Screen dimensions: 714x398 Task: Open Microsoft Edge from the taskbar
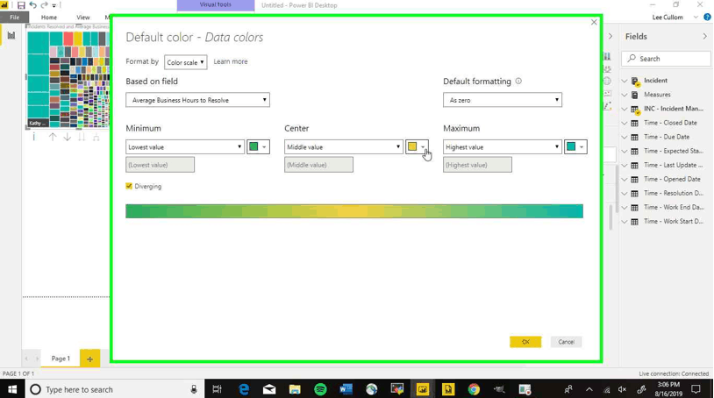244,389
